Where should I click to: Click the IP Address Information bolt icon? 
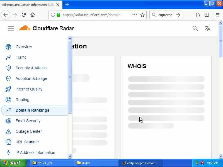8,153
